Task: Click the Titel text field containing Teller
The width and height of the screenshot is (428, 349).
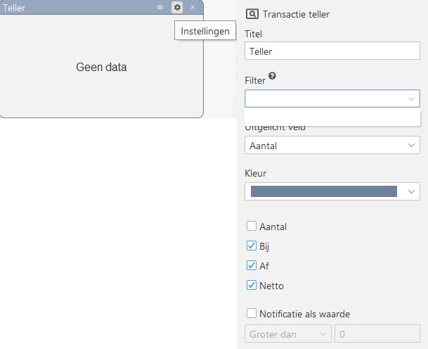Action: tap(332, 51)
